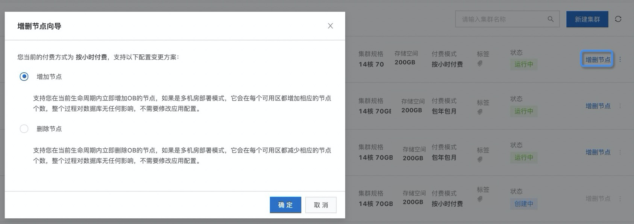Viewport: 634px width, 224px height.
Task: Click 增删节点 link in third cluster row
Action: point(598,152)
